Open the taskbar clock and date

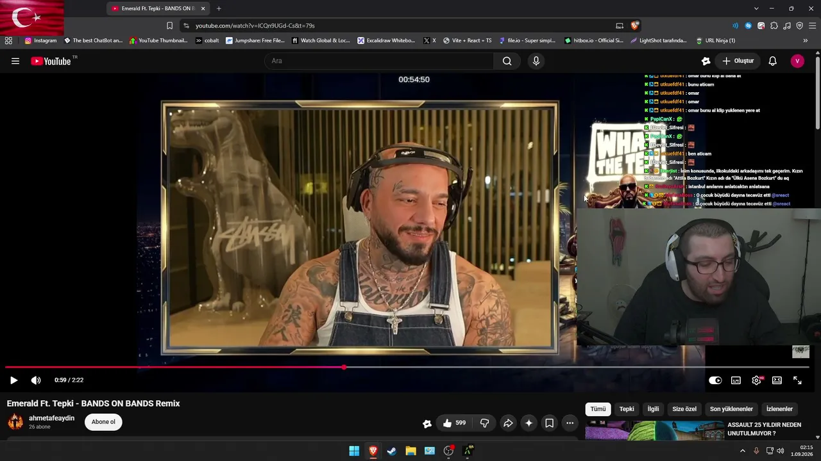pos(802,451)
